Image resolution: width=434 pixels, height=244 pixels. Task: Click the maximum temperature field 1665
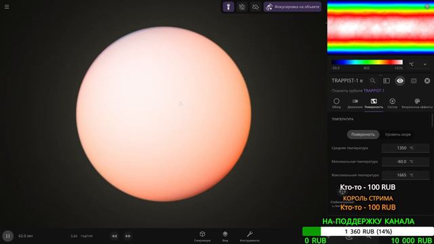click(406, 175)
